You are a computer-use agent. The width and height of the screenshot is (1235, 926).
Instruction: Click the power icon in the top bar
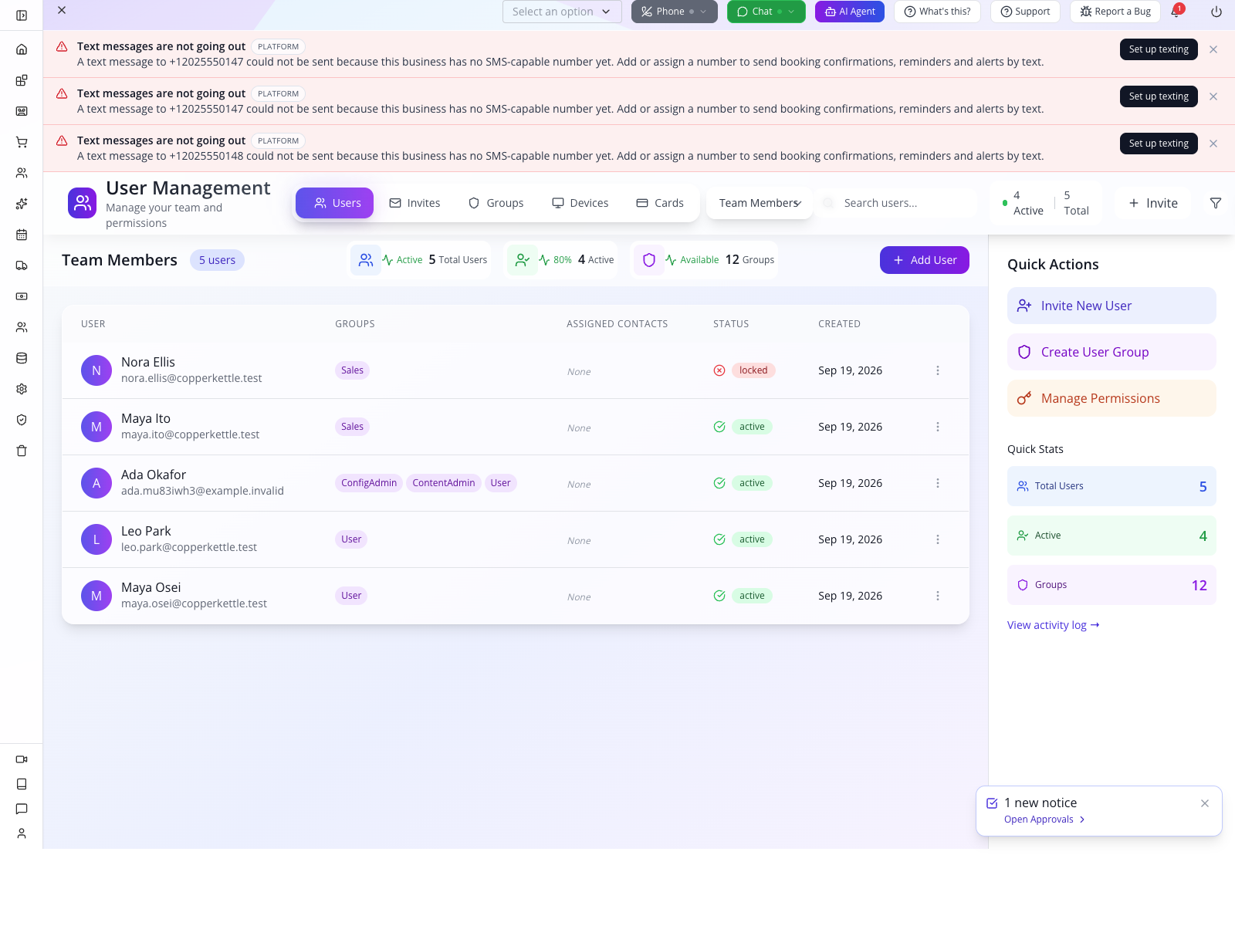pos(1216,12)
